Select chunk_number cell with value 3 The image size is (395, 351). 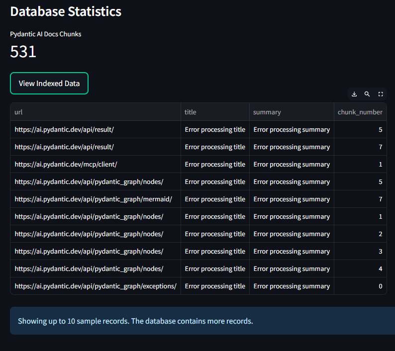click(x=360, y=251)
